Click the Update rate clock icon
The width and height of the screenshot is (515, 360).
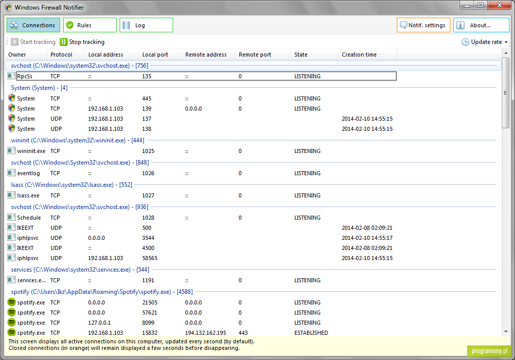pos(466,42)
